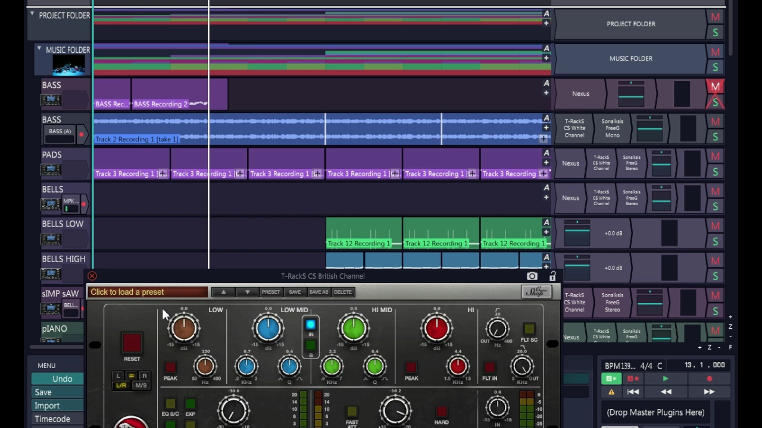Collapse the MUSIC FOLDER track
Image resolution: width=762 pixels, height=428 pixels.
pos(39,49)
